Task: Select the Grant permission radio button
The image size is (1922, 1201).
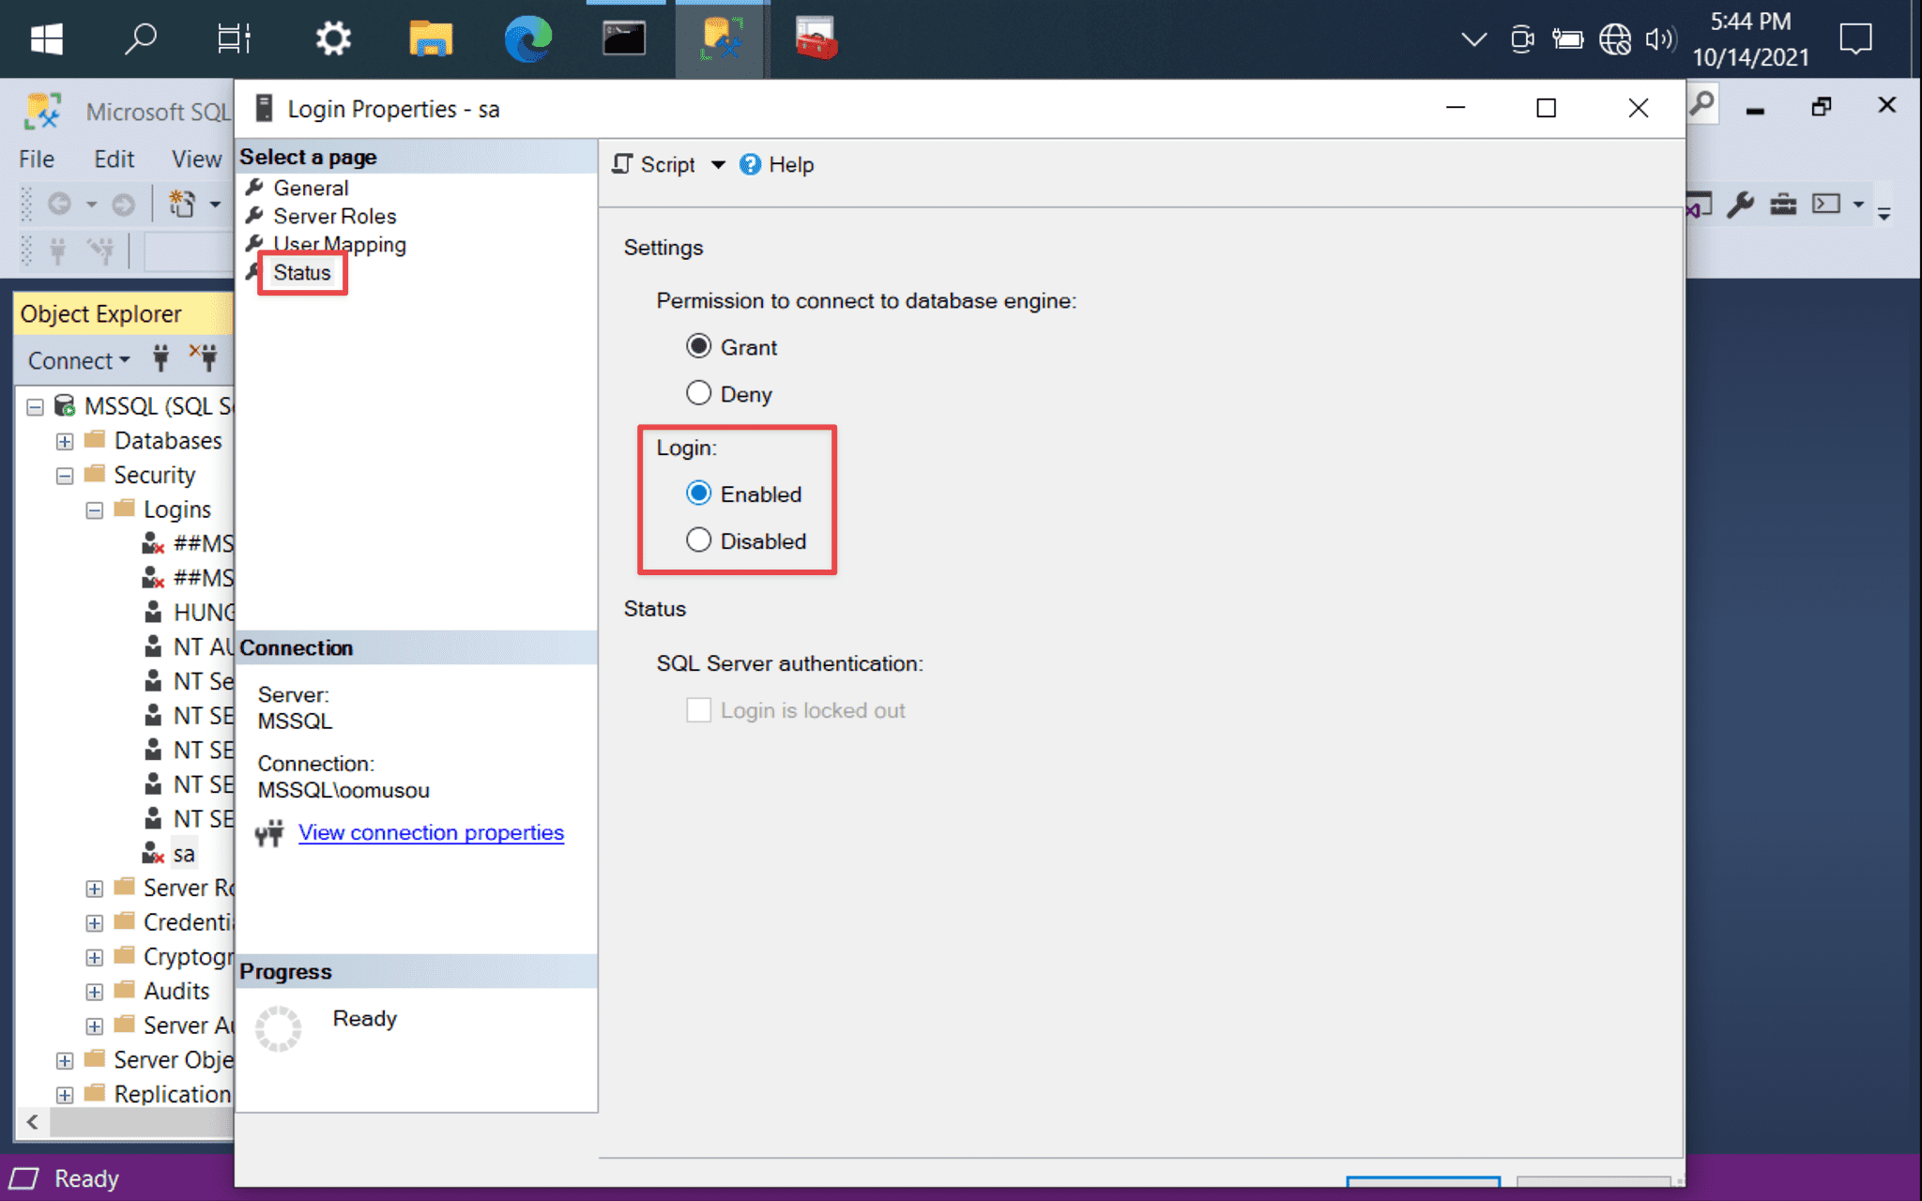Action: tap(699, 347)
